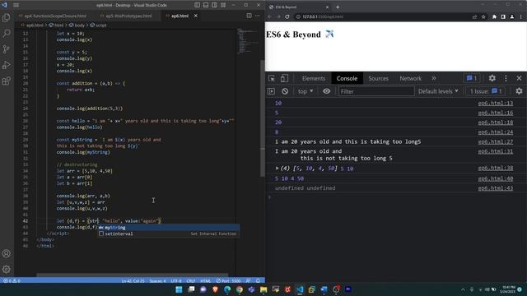This screenshot has width=527, height=296.
Task: Open DevTools settings gear
Action: point(492,78)
